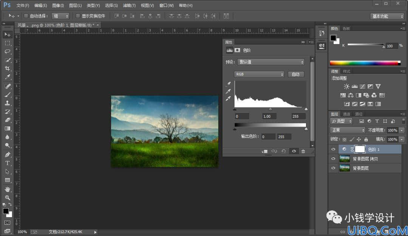Open the 文件(F) menu

pyautogui.click(x=23, y=5)
